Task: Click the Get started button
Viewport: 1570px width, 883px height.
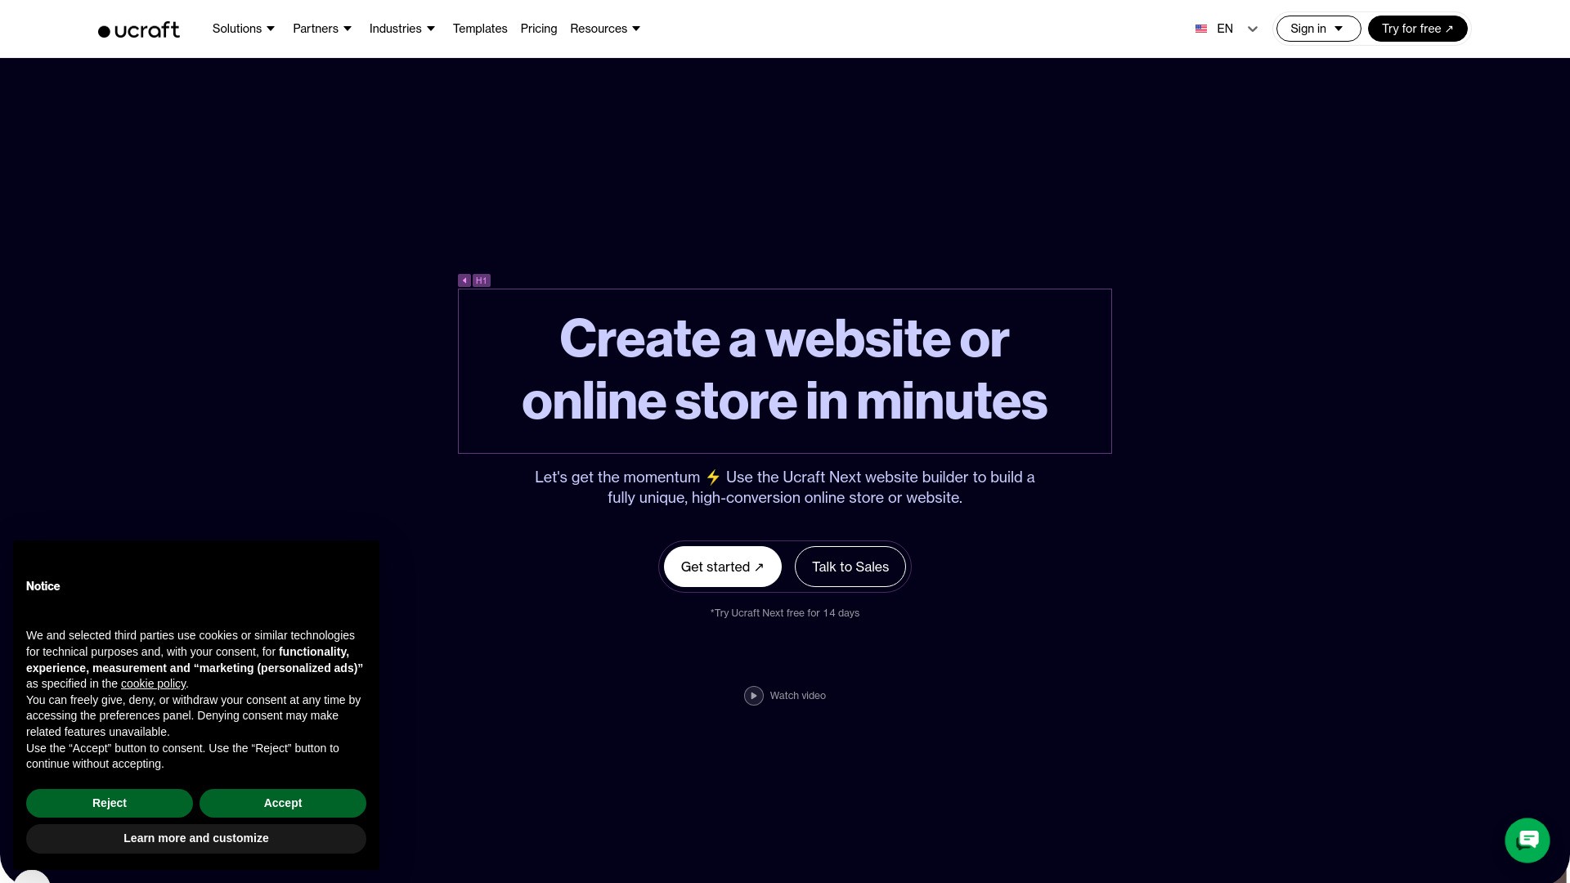Action: coord(723,567)
